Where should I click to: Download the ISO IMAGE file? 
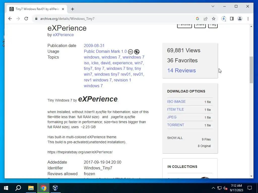pos(176,102)
